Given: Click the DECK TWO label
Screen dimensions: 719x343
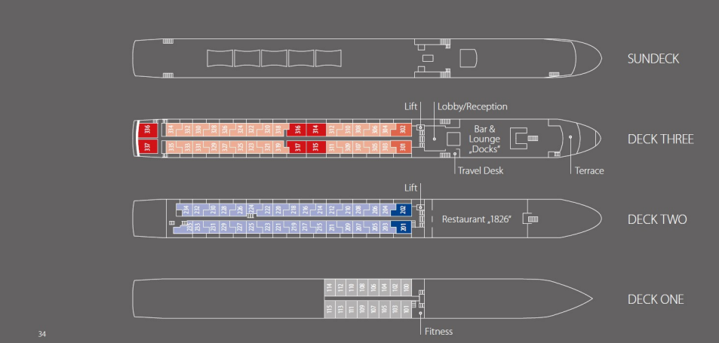Looking at the screenshot, I should [657, 219].
